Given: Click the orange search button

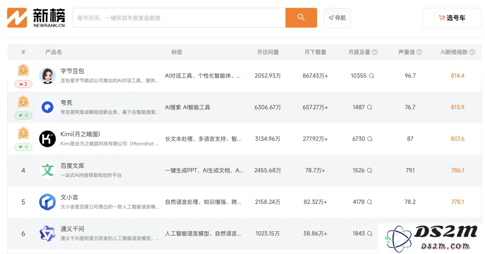Looking at the screenshot, I should click(301, 18).
